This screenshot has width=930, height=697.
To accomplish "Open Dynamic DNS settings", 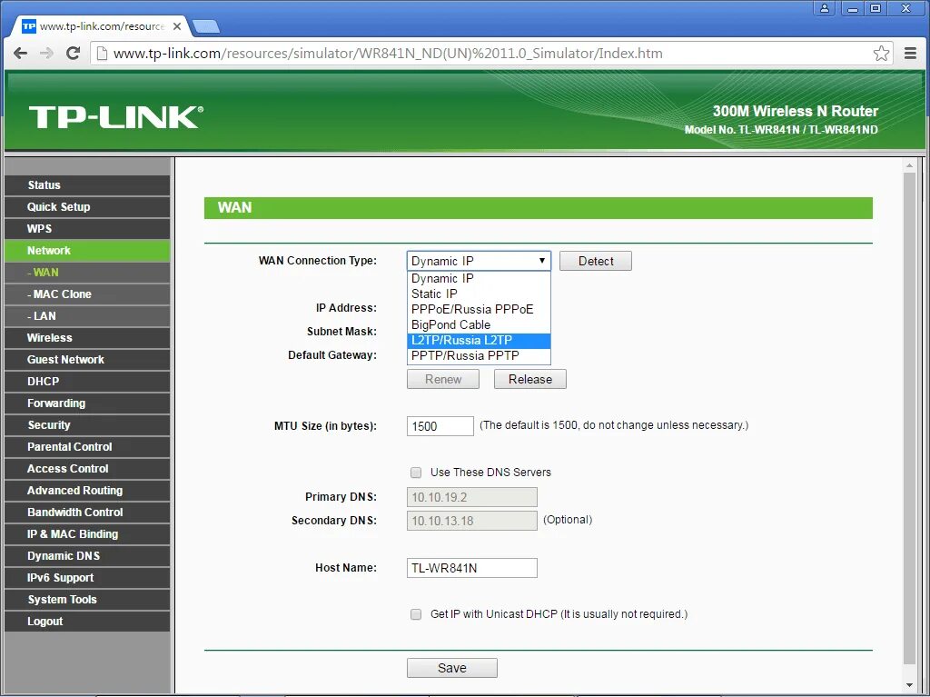I will pos(87,556).
